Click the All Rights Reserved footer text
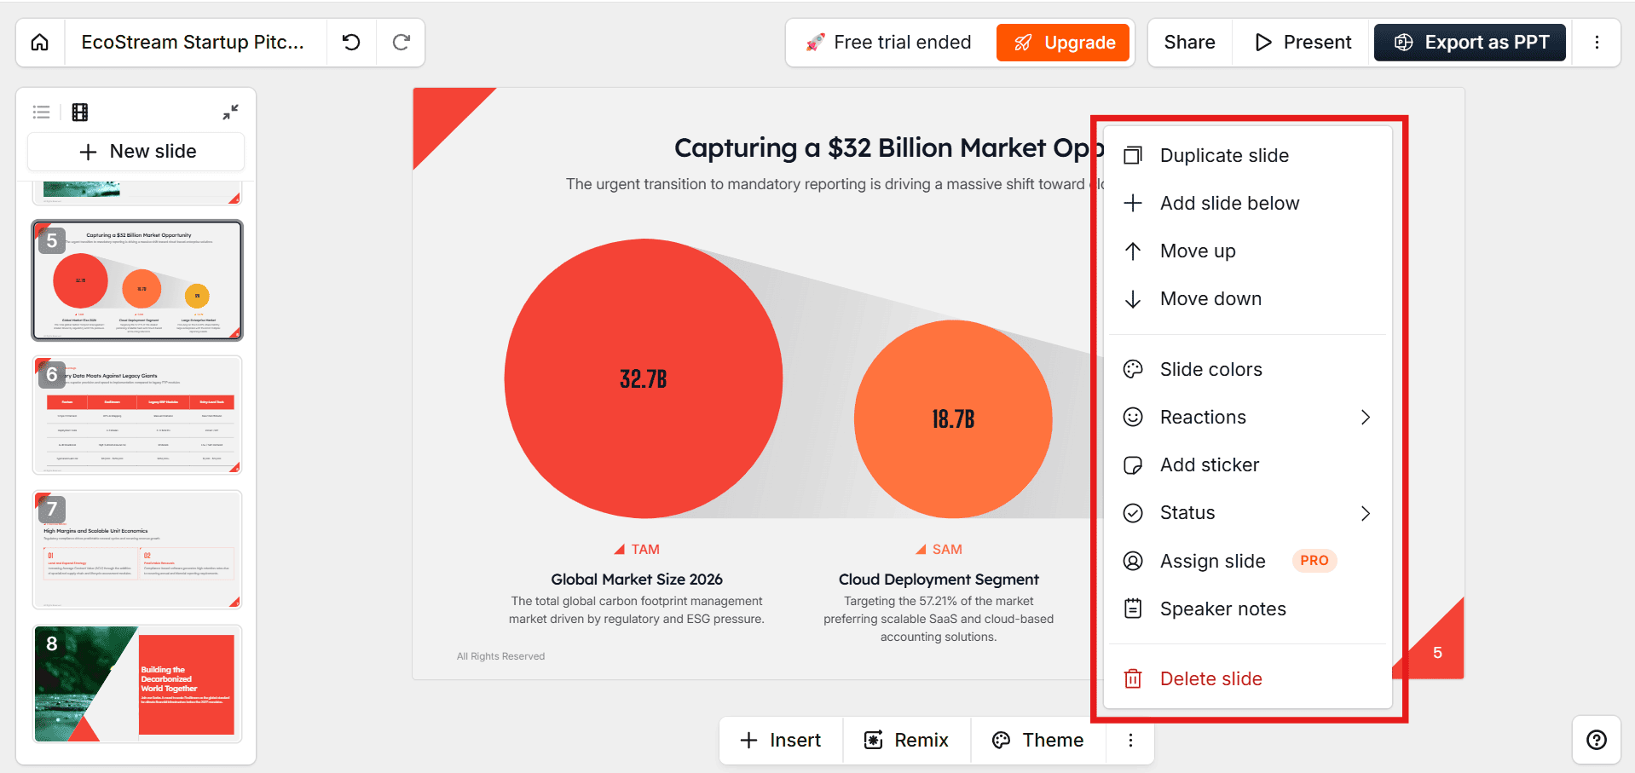Image resolution: width=1635 pixels, height=773 pixels. pos(500,656)
